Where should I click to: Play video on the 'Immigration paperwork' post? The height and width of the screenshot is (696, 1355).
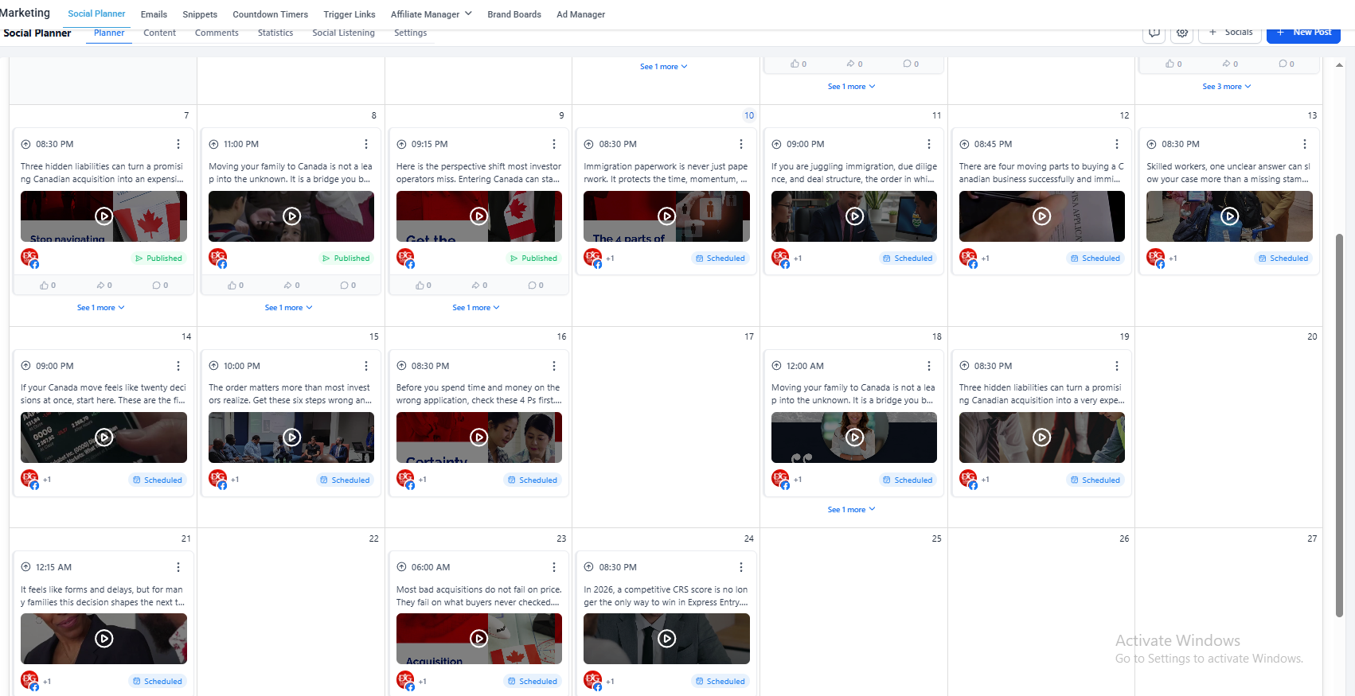click(x=667, y=216)
